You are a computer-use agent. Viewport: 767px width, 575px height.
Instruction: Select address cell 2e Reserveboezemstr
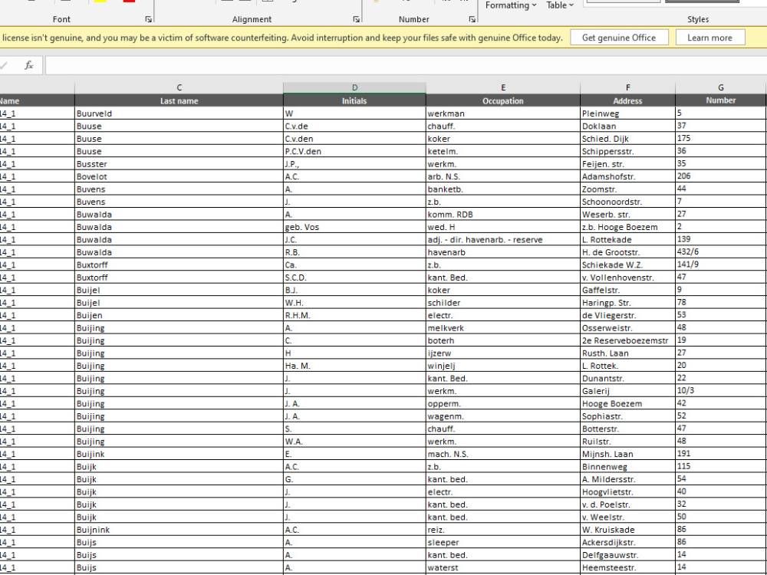627,340
